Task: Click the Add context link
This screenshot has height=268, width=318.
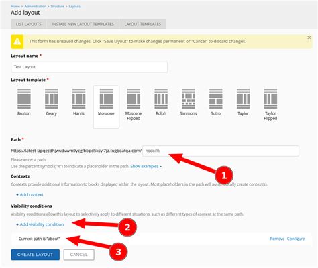Action: [x=30, y=195]
